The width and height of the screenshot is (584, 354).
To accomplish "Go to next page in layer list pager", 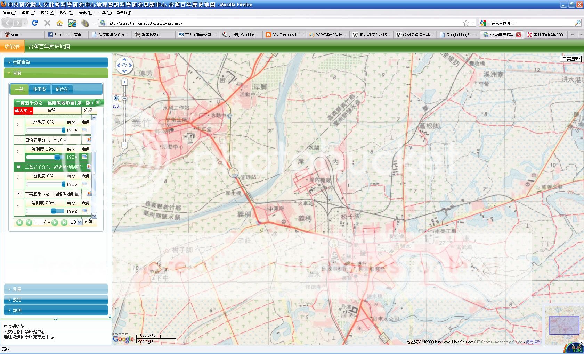I will click(x=55, y=222).
